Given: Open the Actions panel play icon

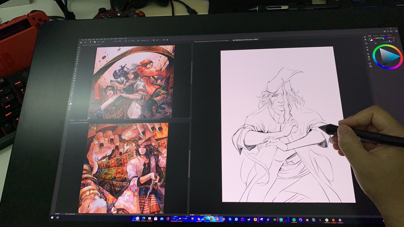Looking at the screenshot, I should point(366,40).
